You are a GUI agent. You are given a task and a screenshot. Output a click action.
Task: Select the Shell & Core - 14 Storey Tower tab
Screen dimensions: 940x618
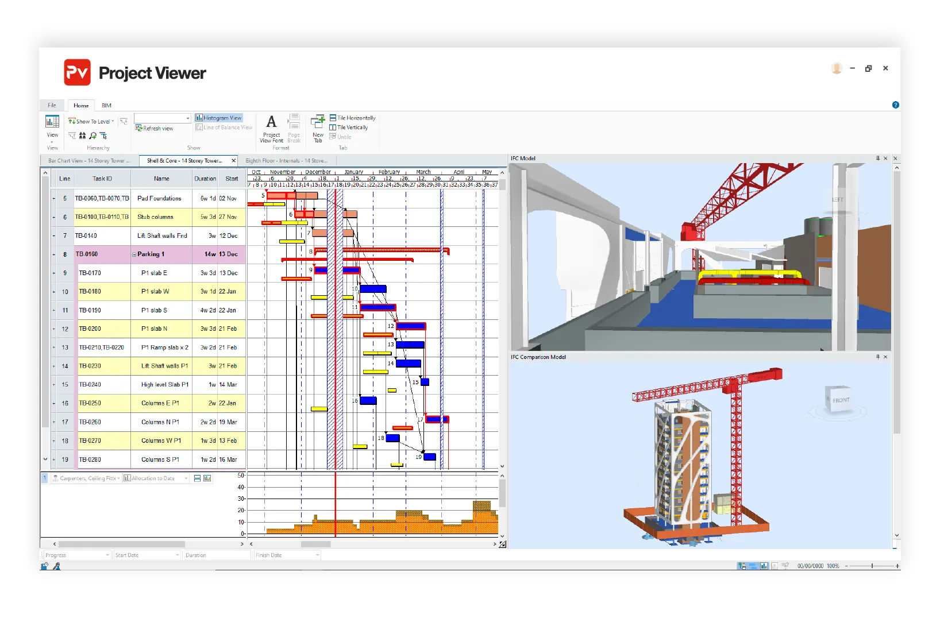tap(184, 161)
